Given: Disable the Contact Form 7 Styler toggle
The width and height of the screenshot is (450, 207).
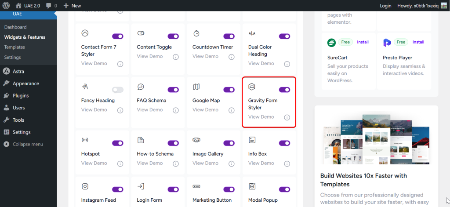Looking at the screenshot, I should click(x=118, y=36).
